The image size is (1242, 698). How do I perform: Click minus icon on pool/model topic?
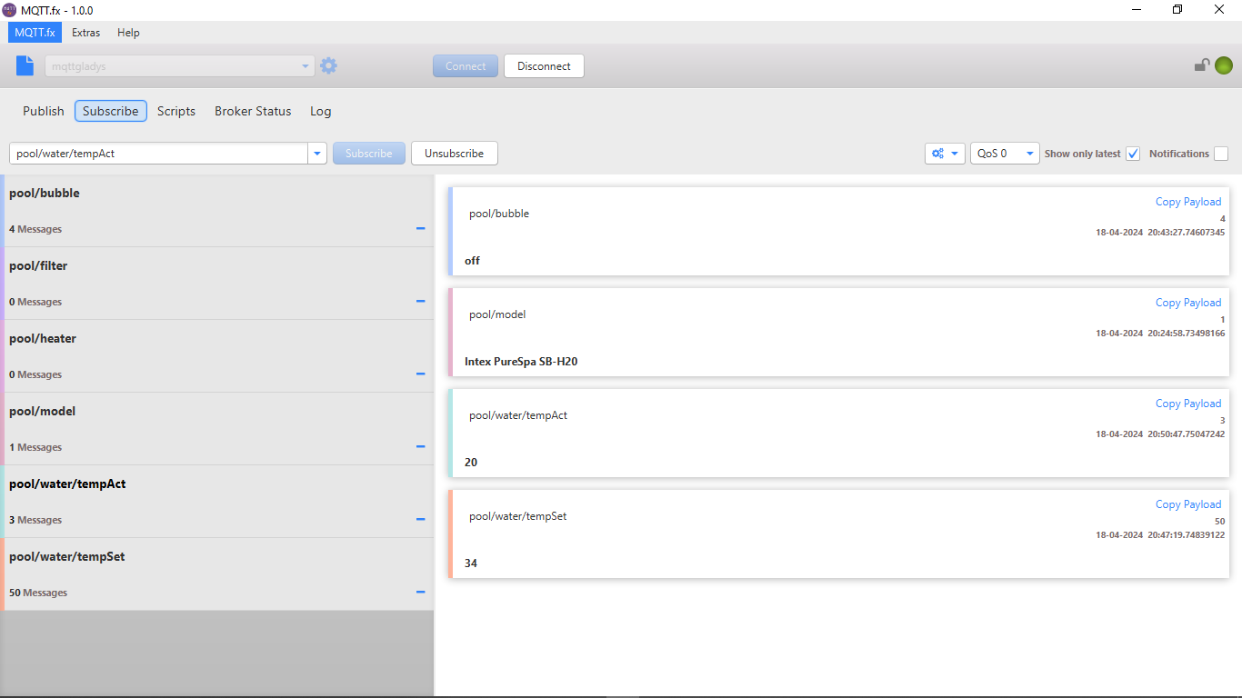[421, 446]
